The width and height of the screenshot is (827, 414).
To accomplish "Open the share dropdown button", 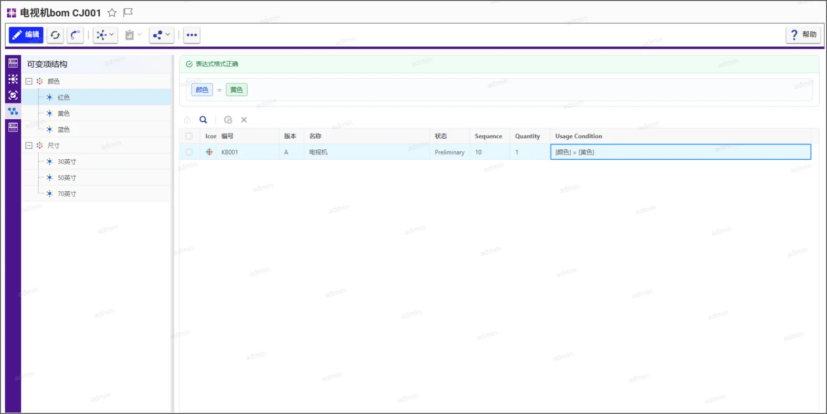I will click(x=161, y=35).
